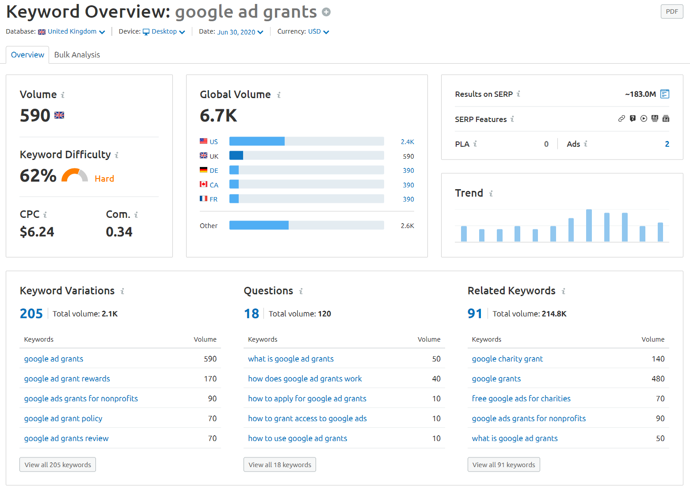
Task: Open the 91 related keywords count link
Action: 475,314
